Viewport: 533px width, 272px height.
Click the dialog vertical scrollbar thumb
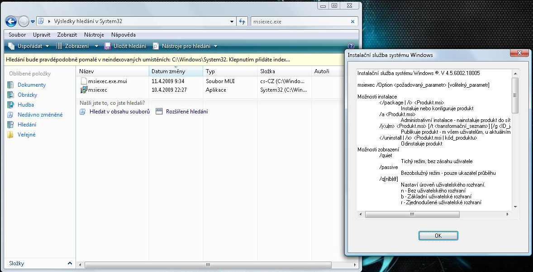click(515, 95)
